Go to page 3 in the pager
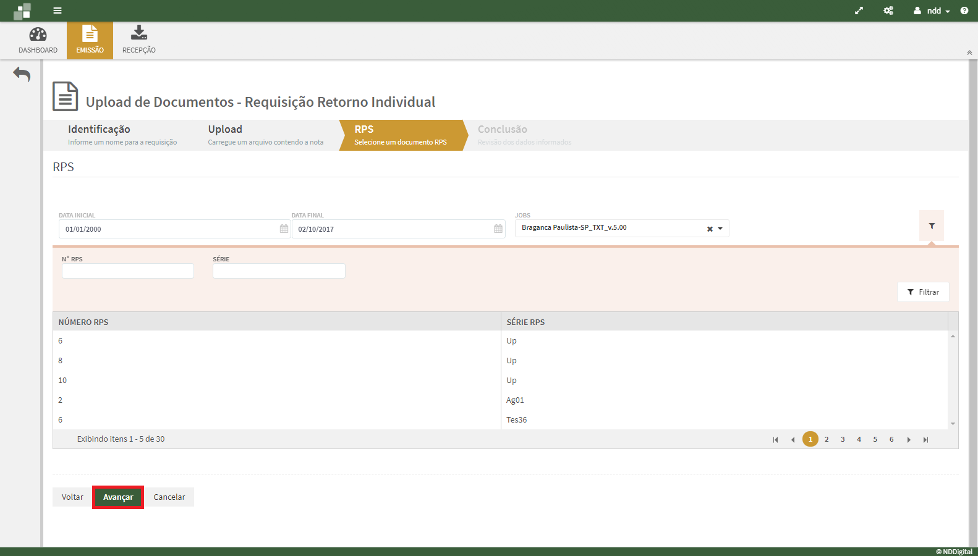 843,439
